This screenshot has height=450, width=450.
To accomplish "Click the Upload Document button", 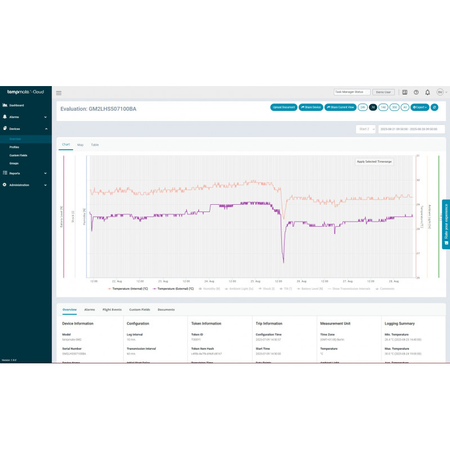I will (283, 107).
